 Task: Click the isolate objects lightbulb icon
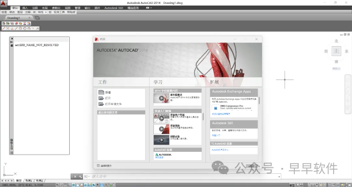point(342,185)
